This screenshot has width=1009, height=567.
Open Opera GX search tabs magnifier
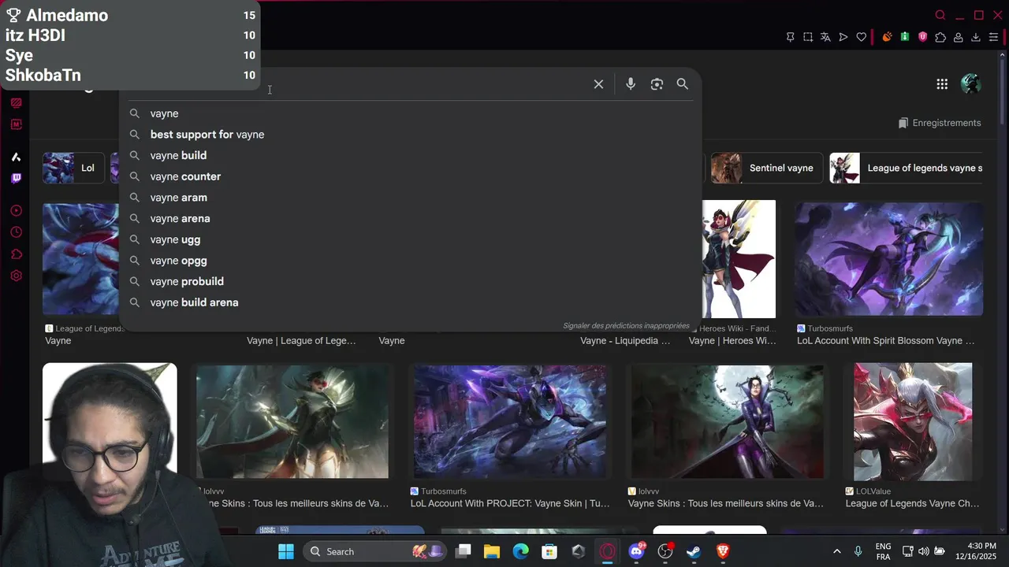click(x=940, y=16)
